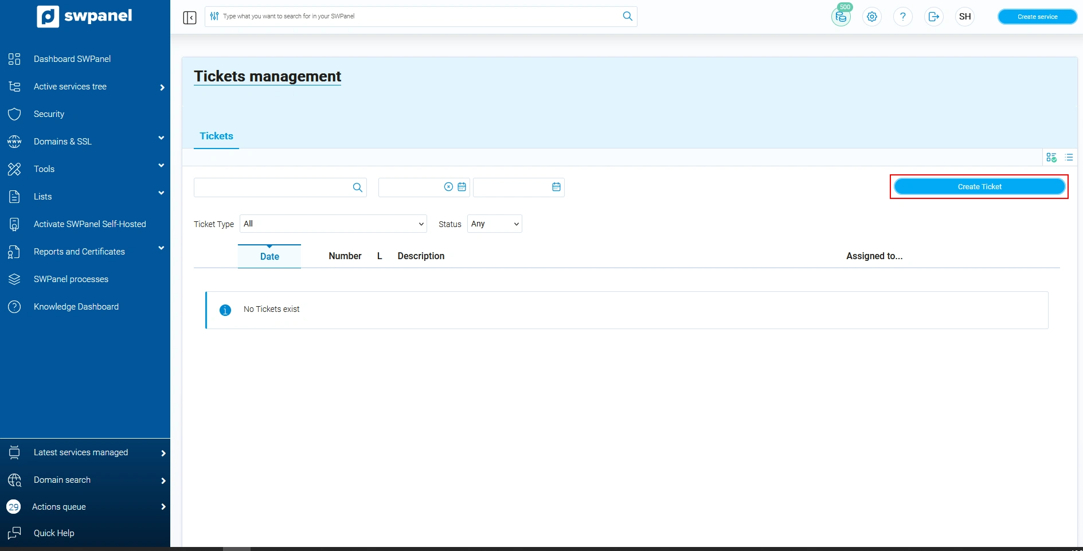Switch to the list view icon
Screen dimensions: 1083x551
coord(1069,157)
